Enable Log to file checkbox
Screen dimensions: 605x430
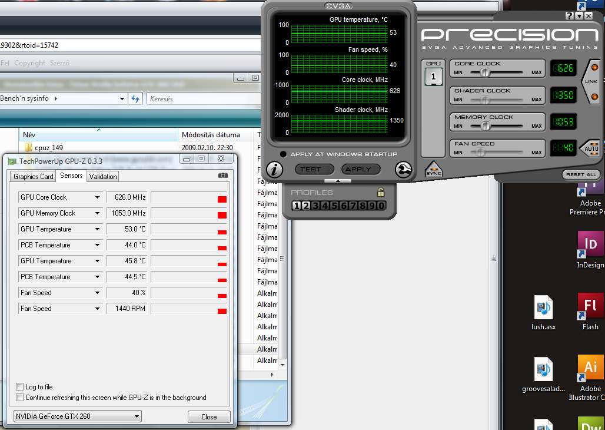click(x=19, y=387)
